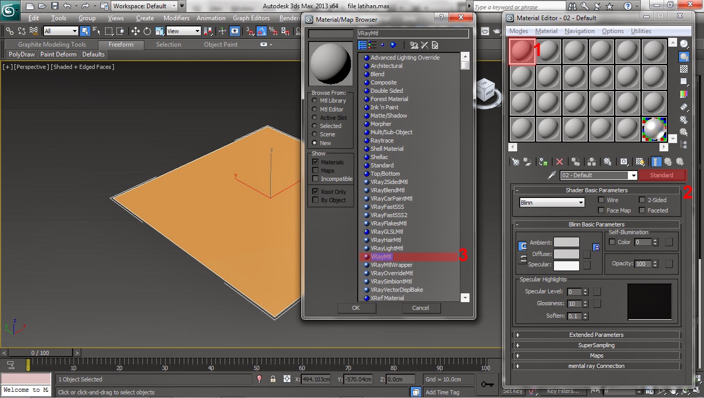Click the Specular Level value field
Viewport: 704px width, 398px height.
[574, 292]
